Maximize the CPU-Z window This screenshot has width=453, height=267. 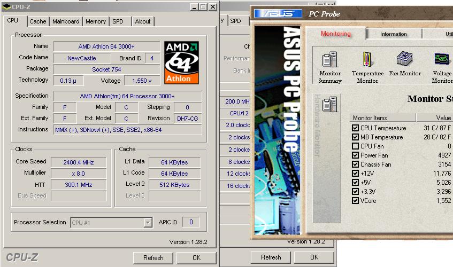point(203,6)
